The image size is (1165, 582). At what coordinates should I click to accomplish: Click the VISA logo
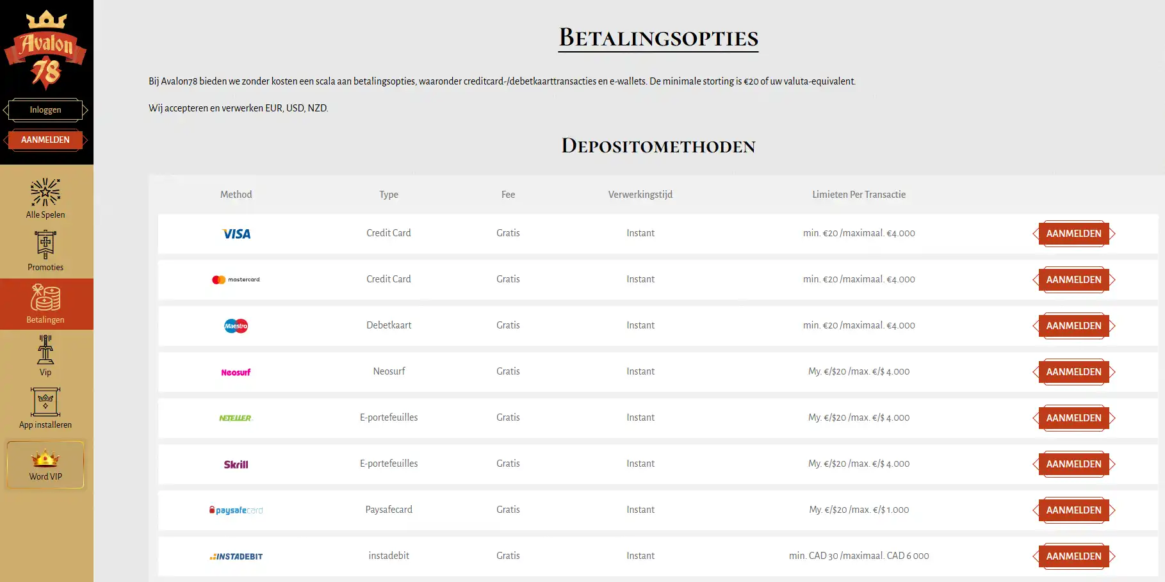coord(236,234)
